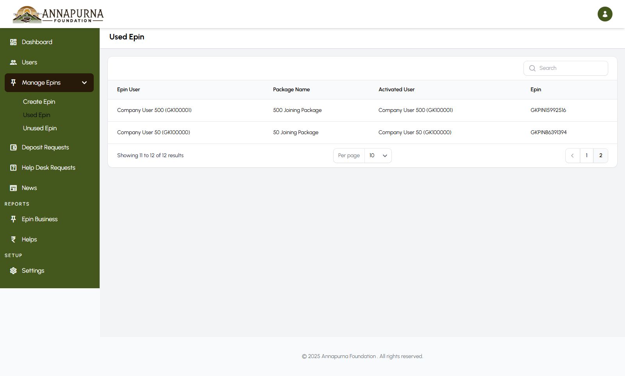
Task: Click the Activated User column header
Action: [396, 90]
